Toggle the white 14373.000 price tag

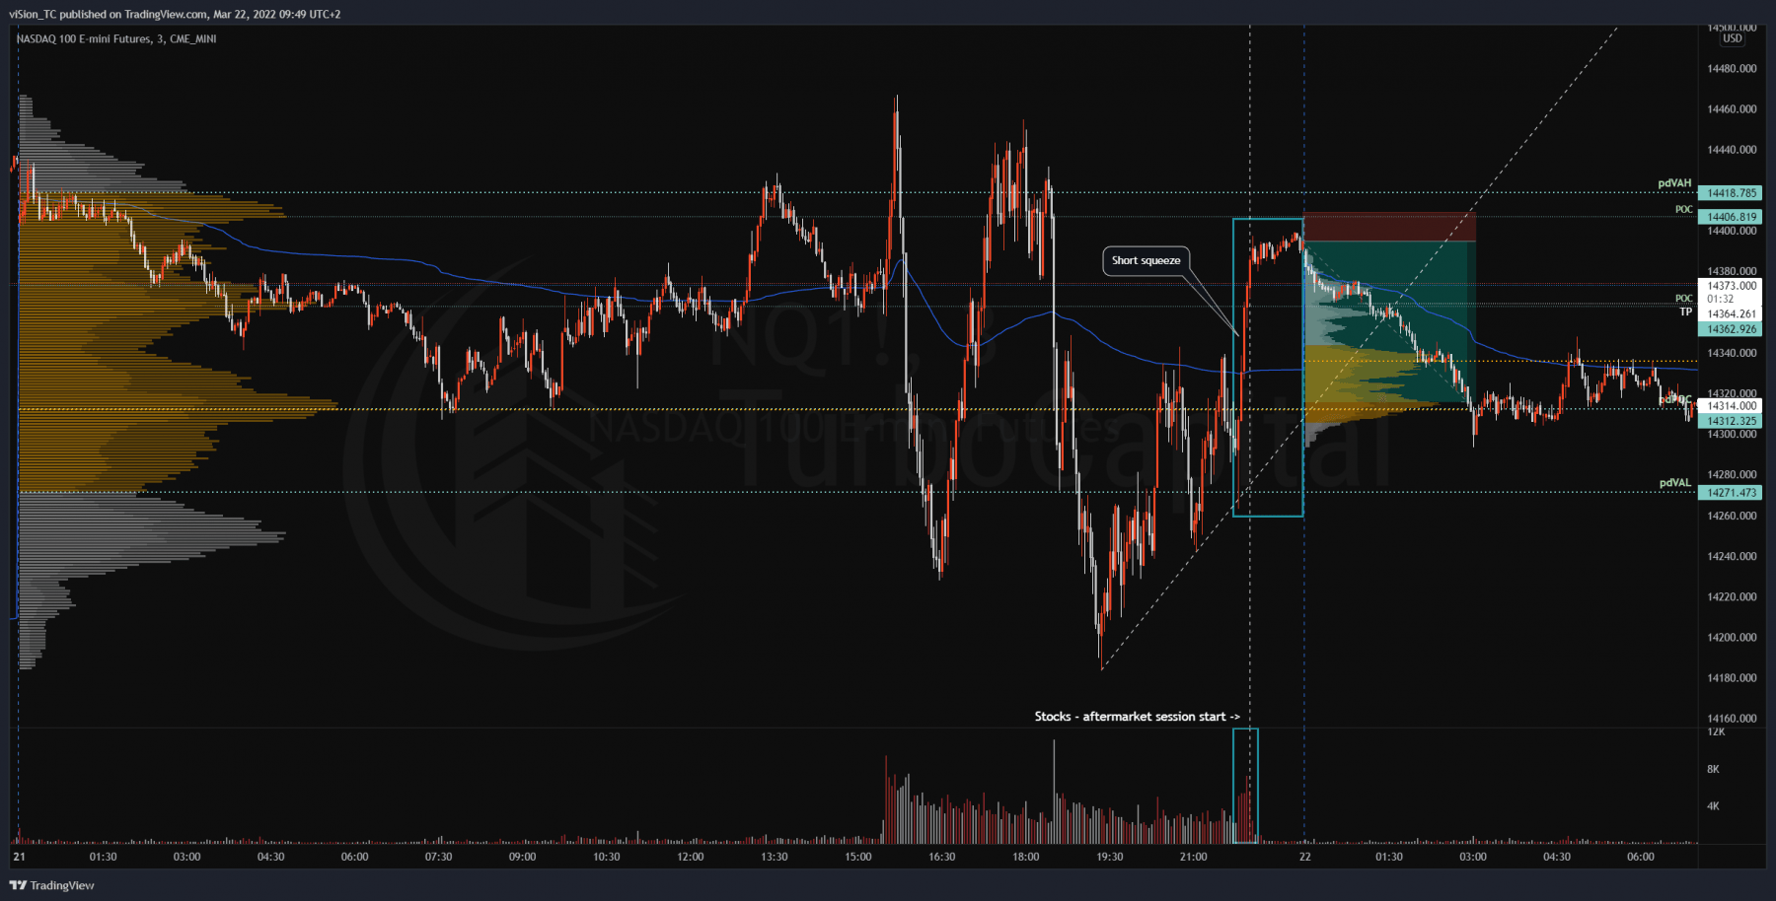coord(1732,285)
